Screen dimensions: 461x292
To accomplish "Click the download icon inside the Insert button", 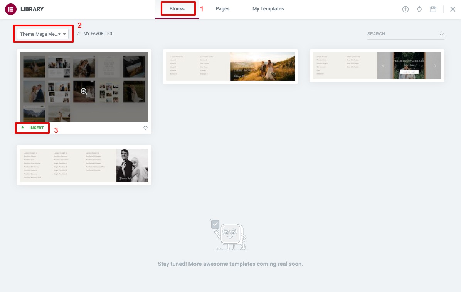I will pyautogui.click(x=22, y=127).
